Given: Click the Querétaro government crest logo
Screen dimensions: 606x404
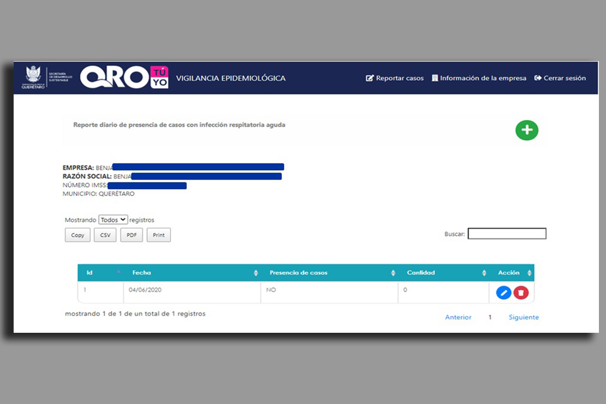Looking at the screenshot, I should [33, 78].
